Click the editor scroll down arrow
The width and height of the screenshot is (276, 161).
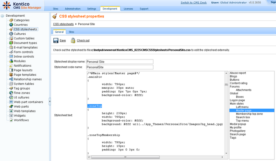point(226,153)
